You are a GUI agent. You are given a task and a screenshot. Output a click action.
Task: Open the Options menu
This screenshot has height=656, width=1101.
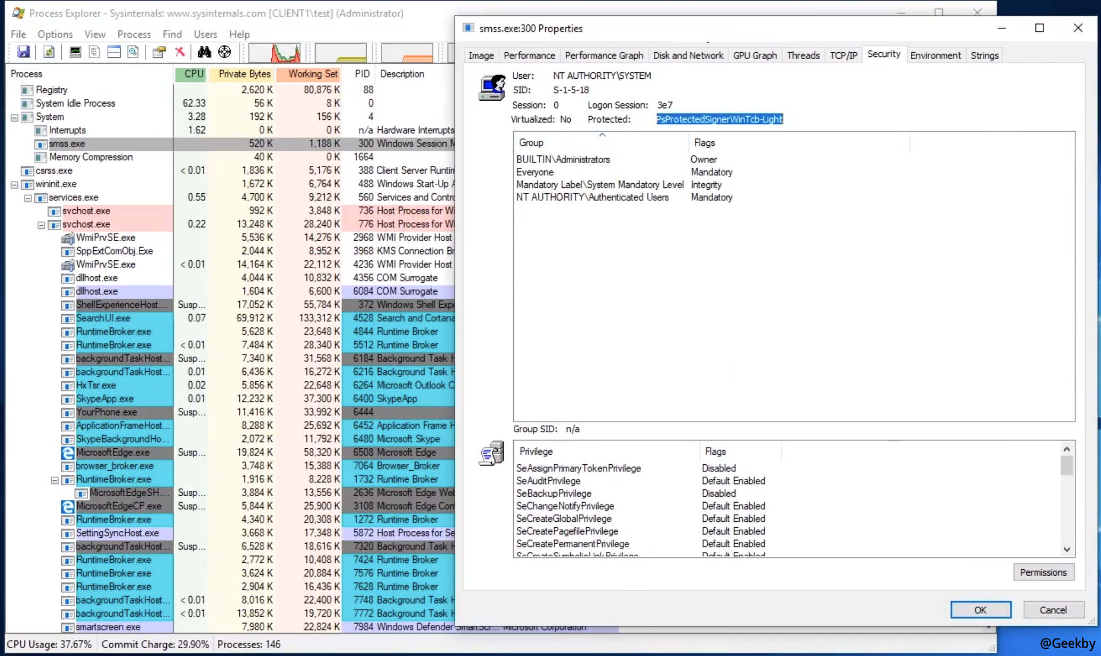[55, 34]
